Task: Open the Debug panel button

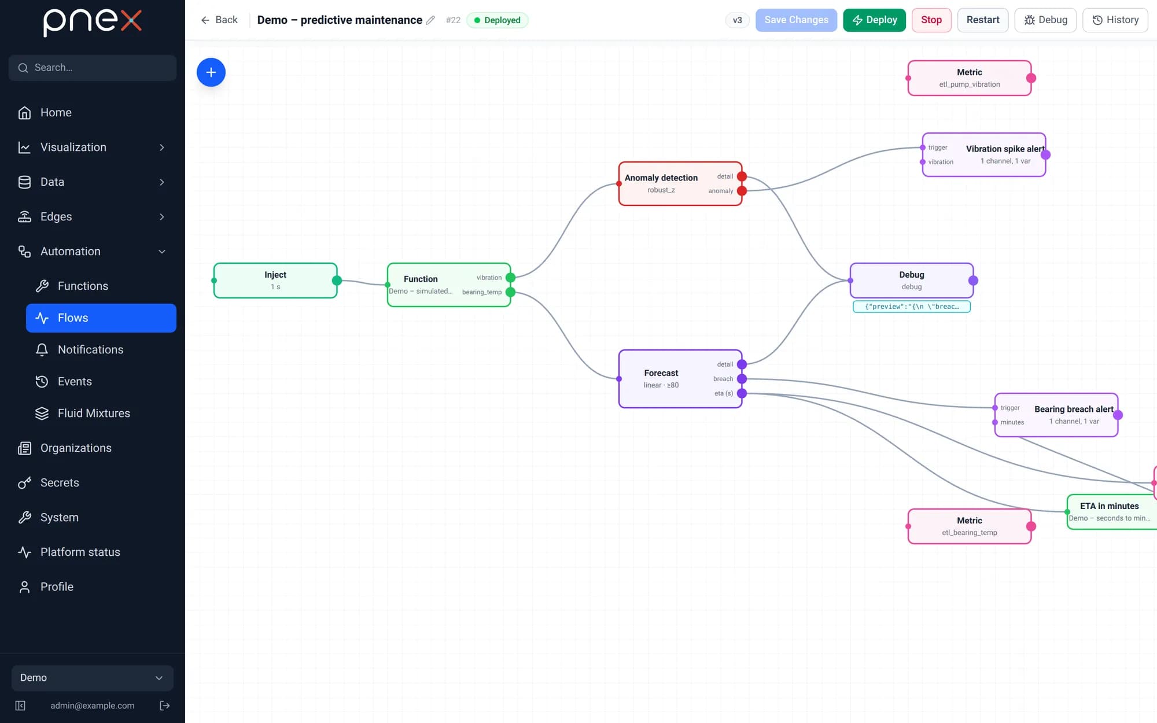Action: click(x=1045, y=20)
